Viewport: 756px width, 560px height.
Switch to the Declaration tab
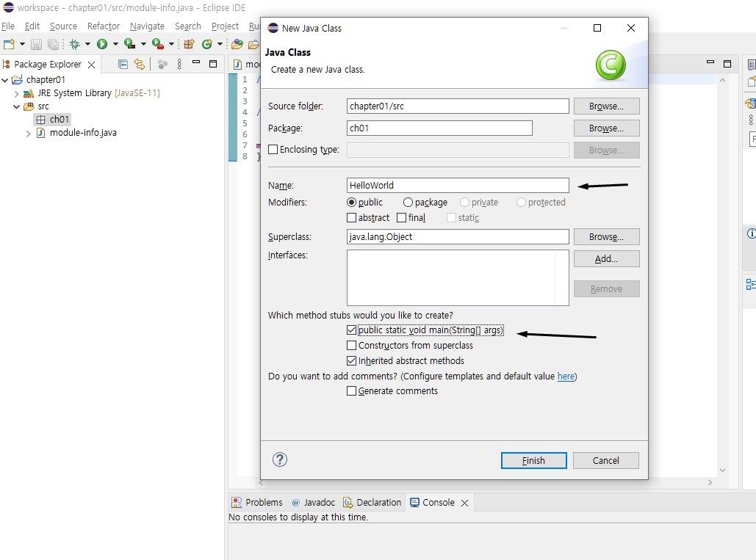point(372,502)
